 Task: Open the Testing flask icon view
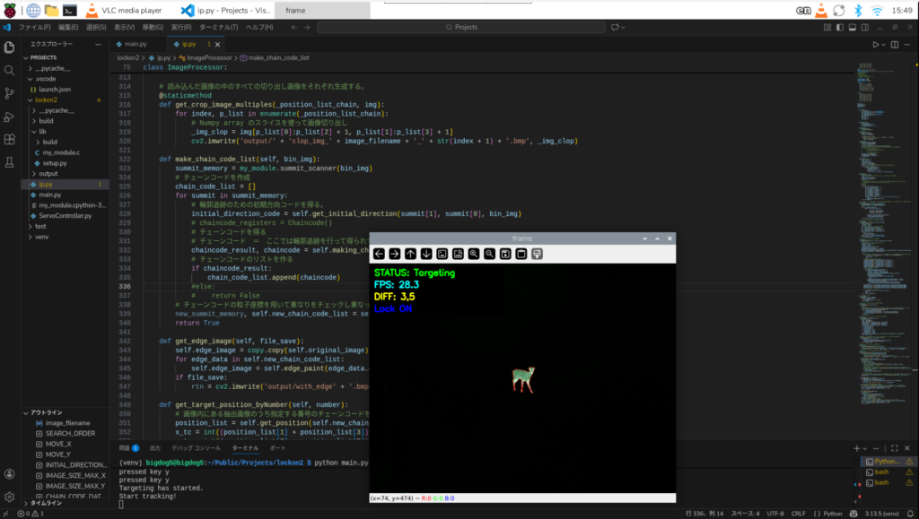(x=9, y=162)
